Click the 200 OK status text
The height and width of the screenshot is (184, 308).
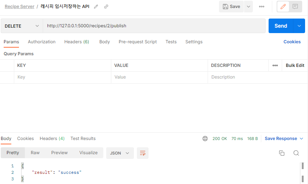click(x=220, y=139)
